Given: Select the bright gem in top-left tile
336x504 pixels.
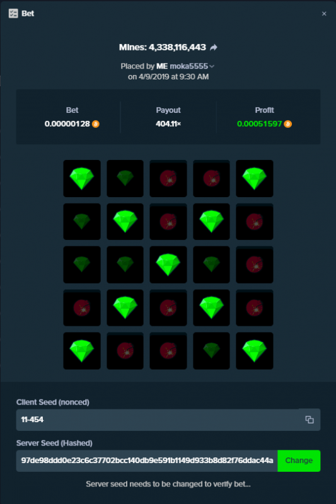Looking at the screenshot, I should pos(82,178).
